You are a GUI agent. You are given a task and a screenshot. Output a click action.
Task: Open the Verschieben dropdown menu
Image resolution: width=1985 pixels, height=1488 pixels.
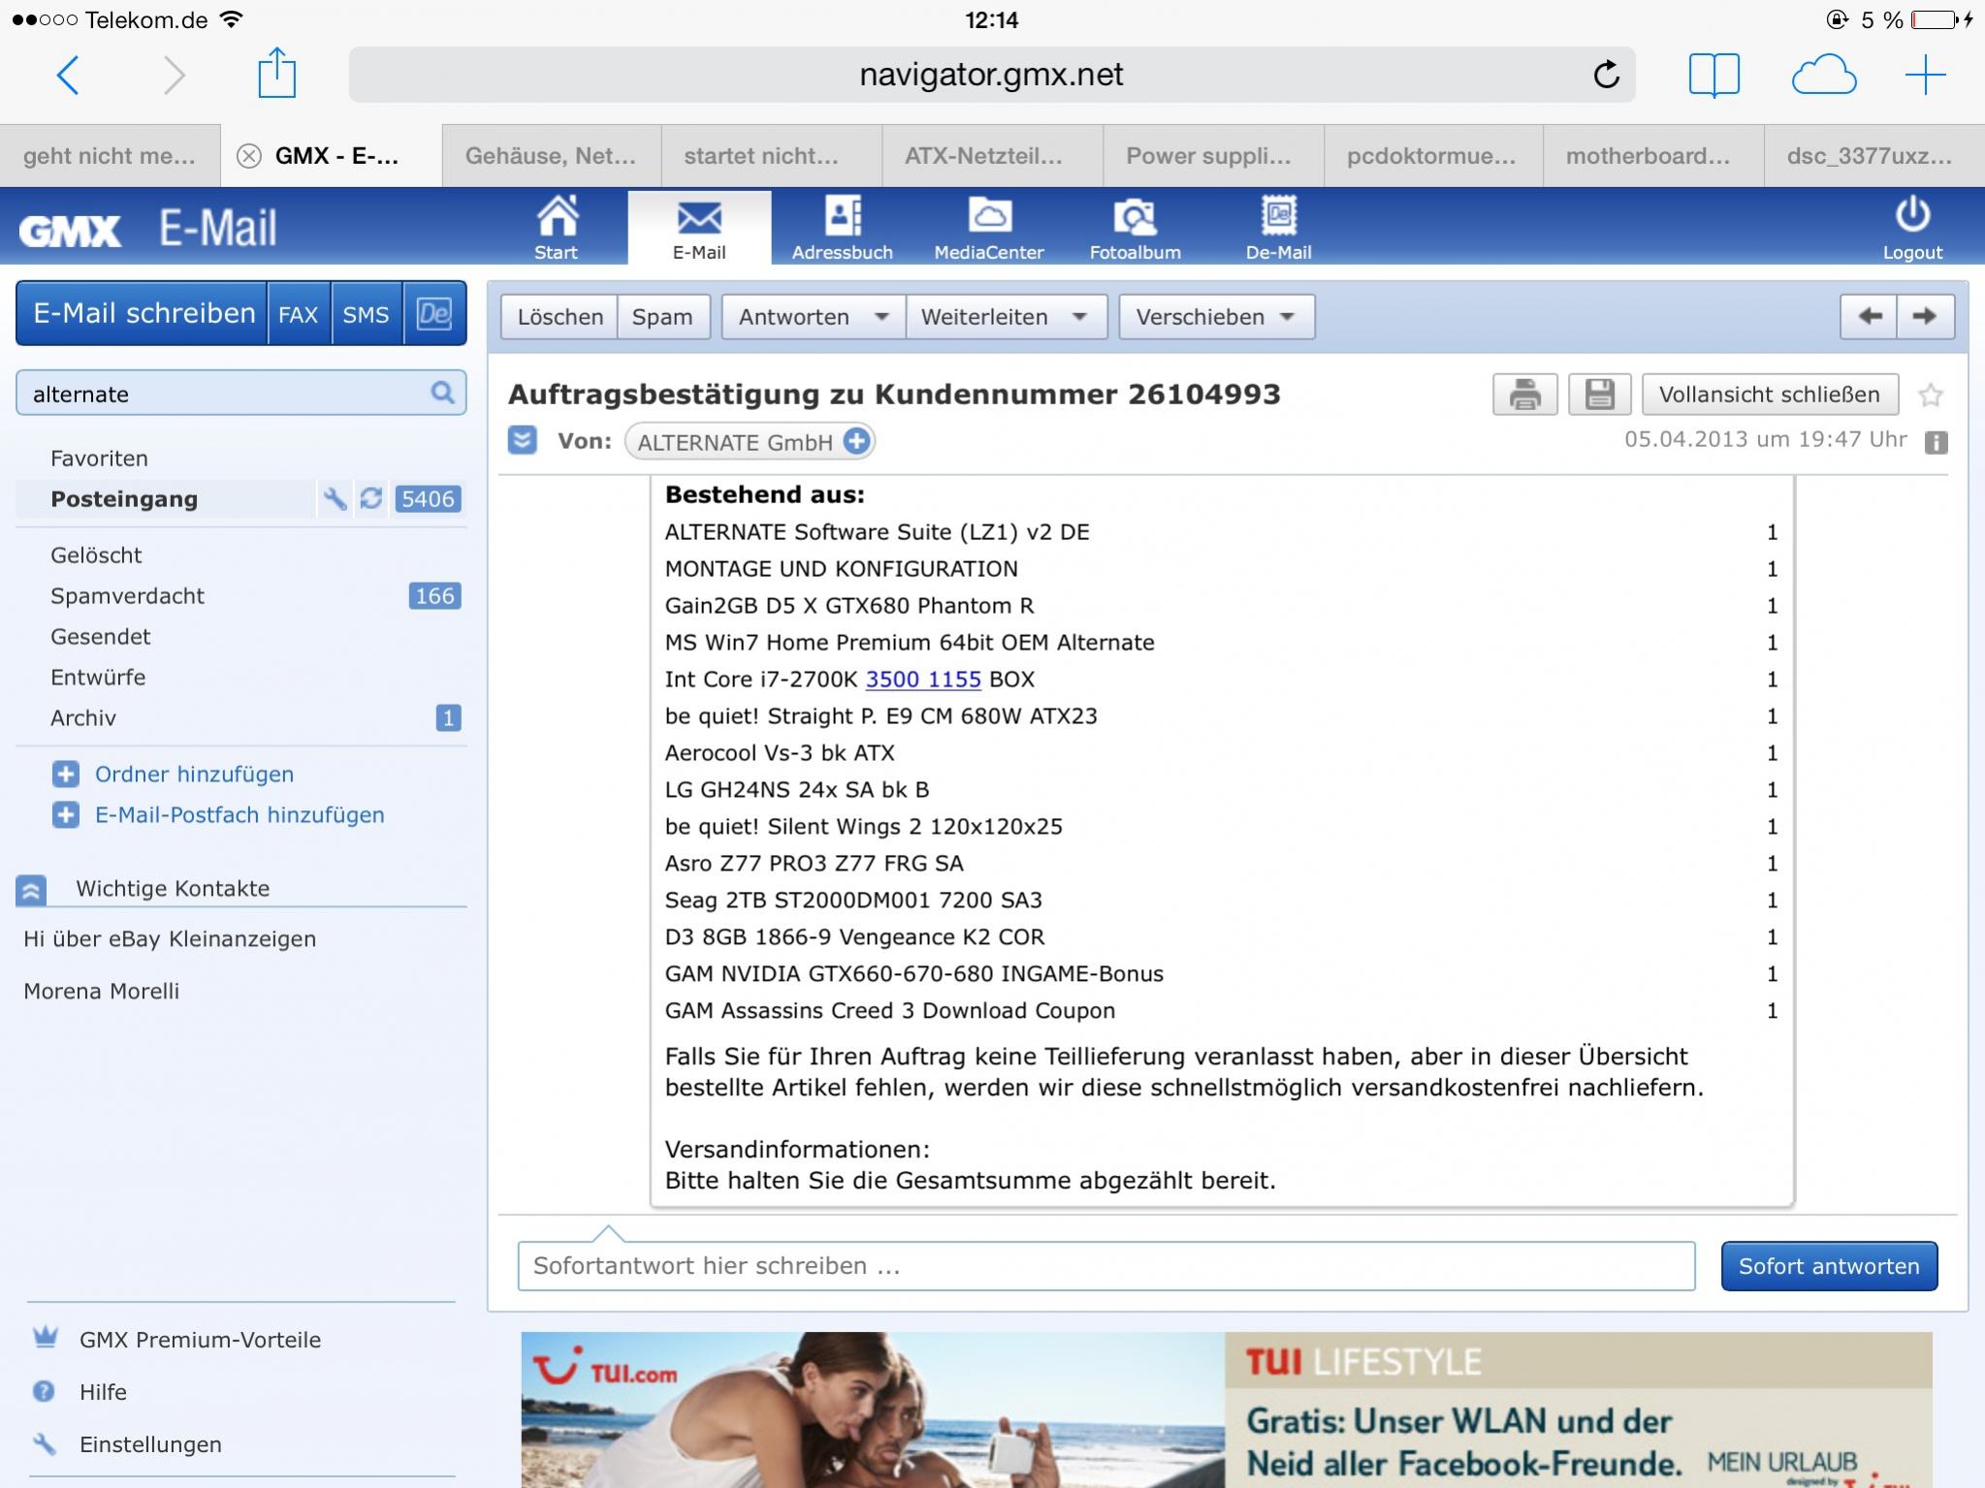pyautogui.click(x=1216, y=317)
